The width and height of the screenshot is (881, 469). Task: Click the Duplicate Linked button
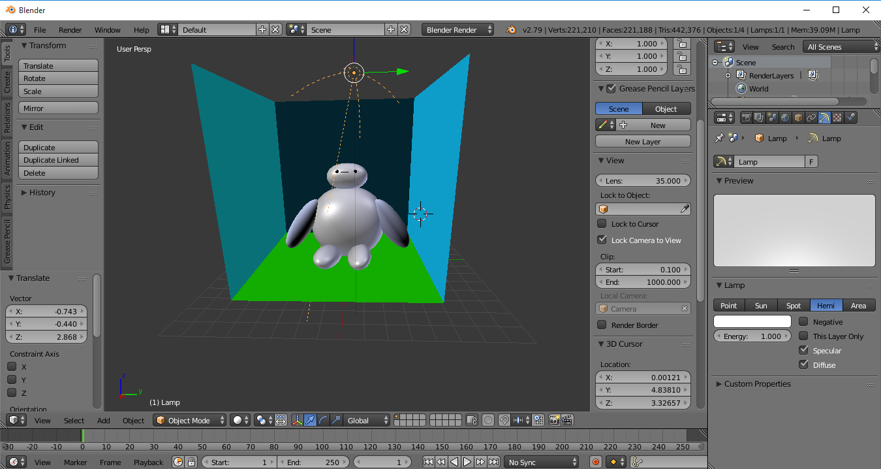[x=58, y=160]
